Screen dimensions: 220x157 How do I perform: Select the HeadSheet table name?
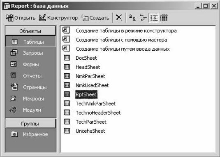(x=88, y=67)
